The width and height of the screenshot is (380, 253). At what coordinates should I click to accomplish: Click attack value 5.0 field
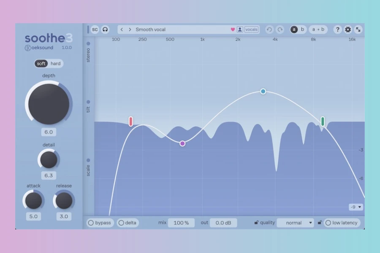(x=33, y=216)
